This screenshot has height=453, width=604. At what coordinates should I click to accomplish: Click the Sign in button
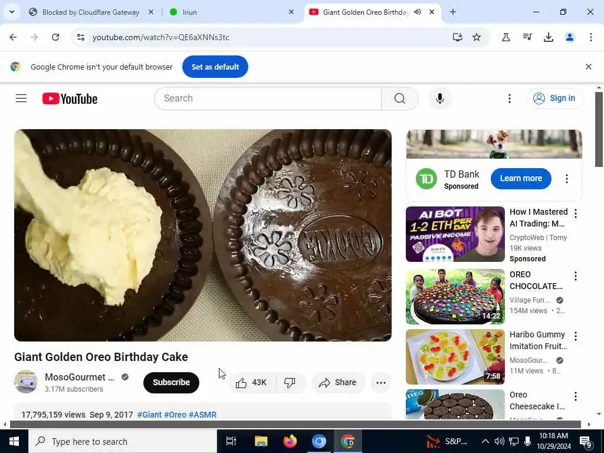tap(555, 99)
